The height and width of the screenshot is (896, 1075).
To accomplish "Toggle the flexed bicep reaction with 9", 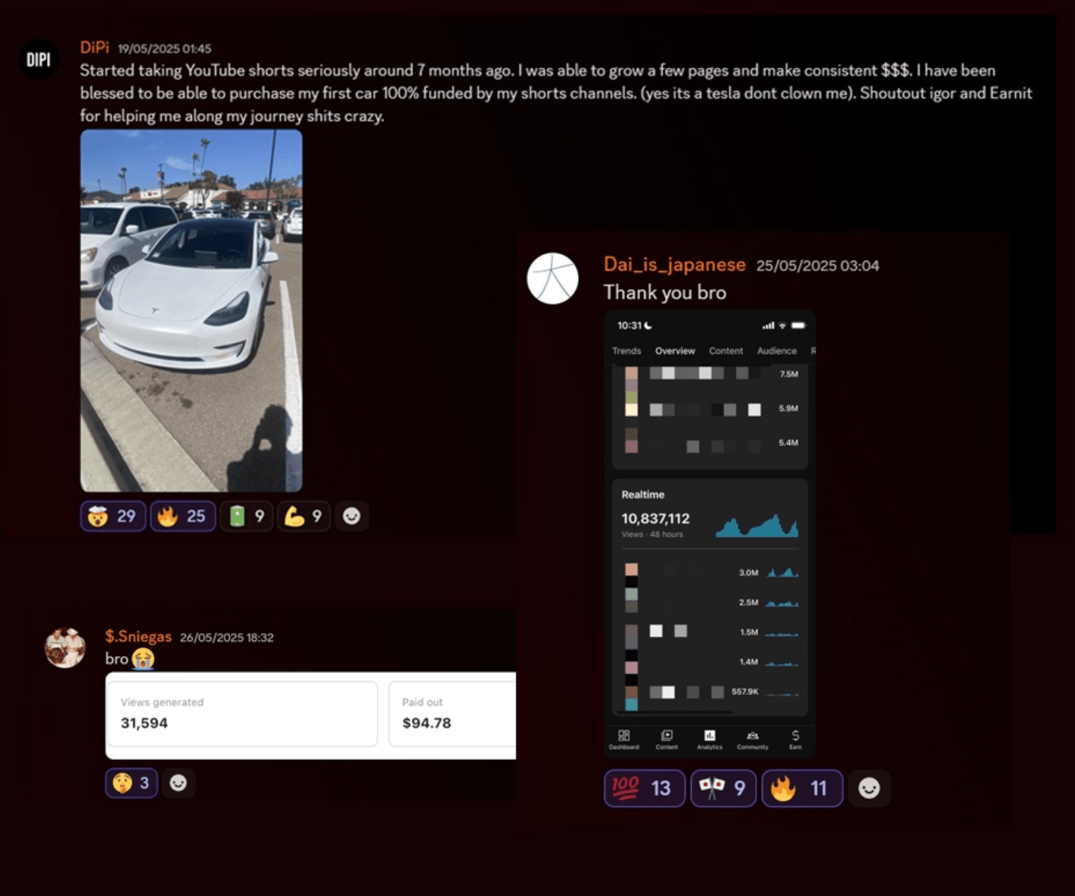I will [x=304, y=516].
